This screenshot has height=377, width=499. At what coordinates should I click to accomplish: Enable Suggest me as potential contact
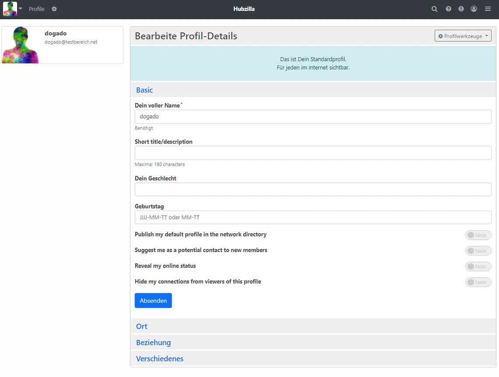pos(478,251)
